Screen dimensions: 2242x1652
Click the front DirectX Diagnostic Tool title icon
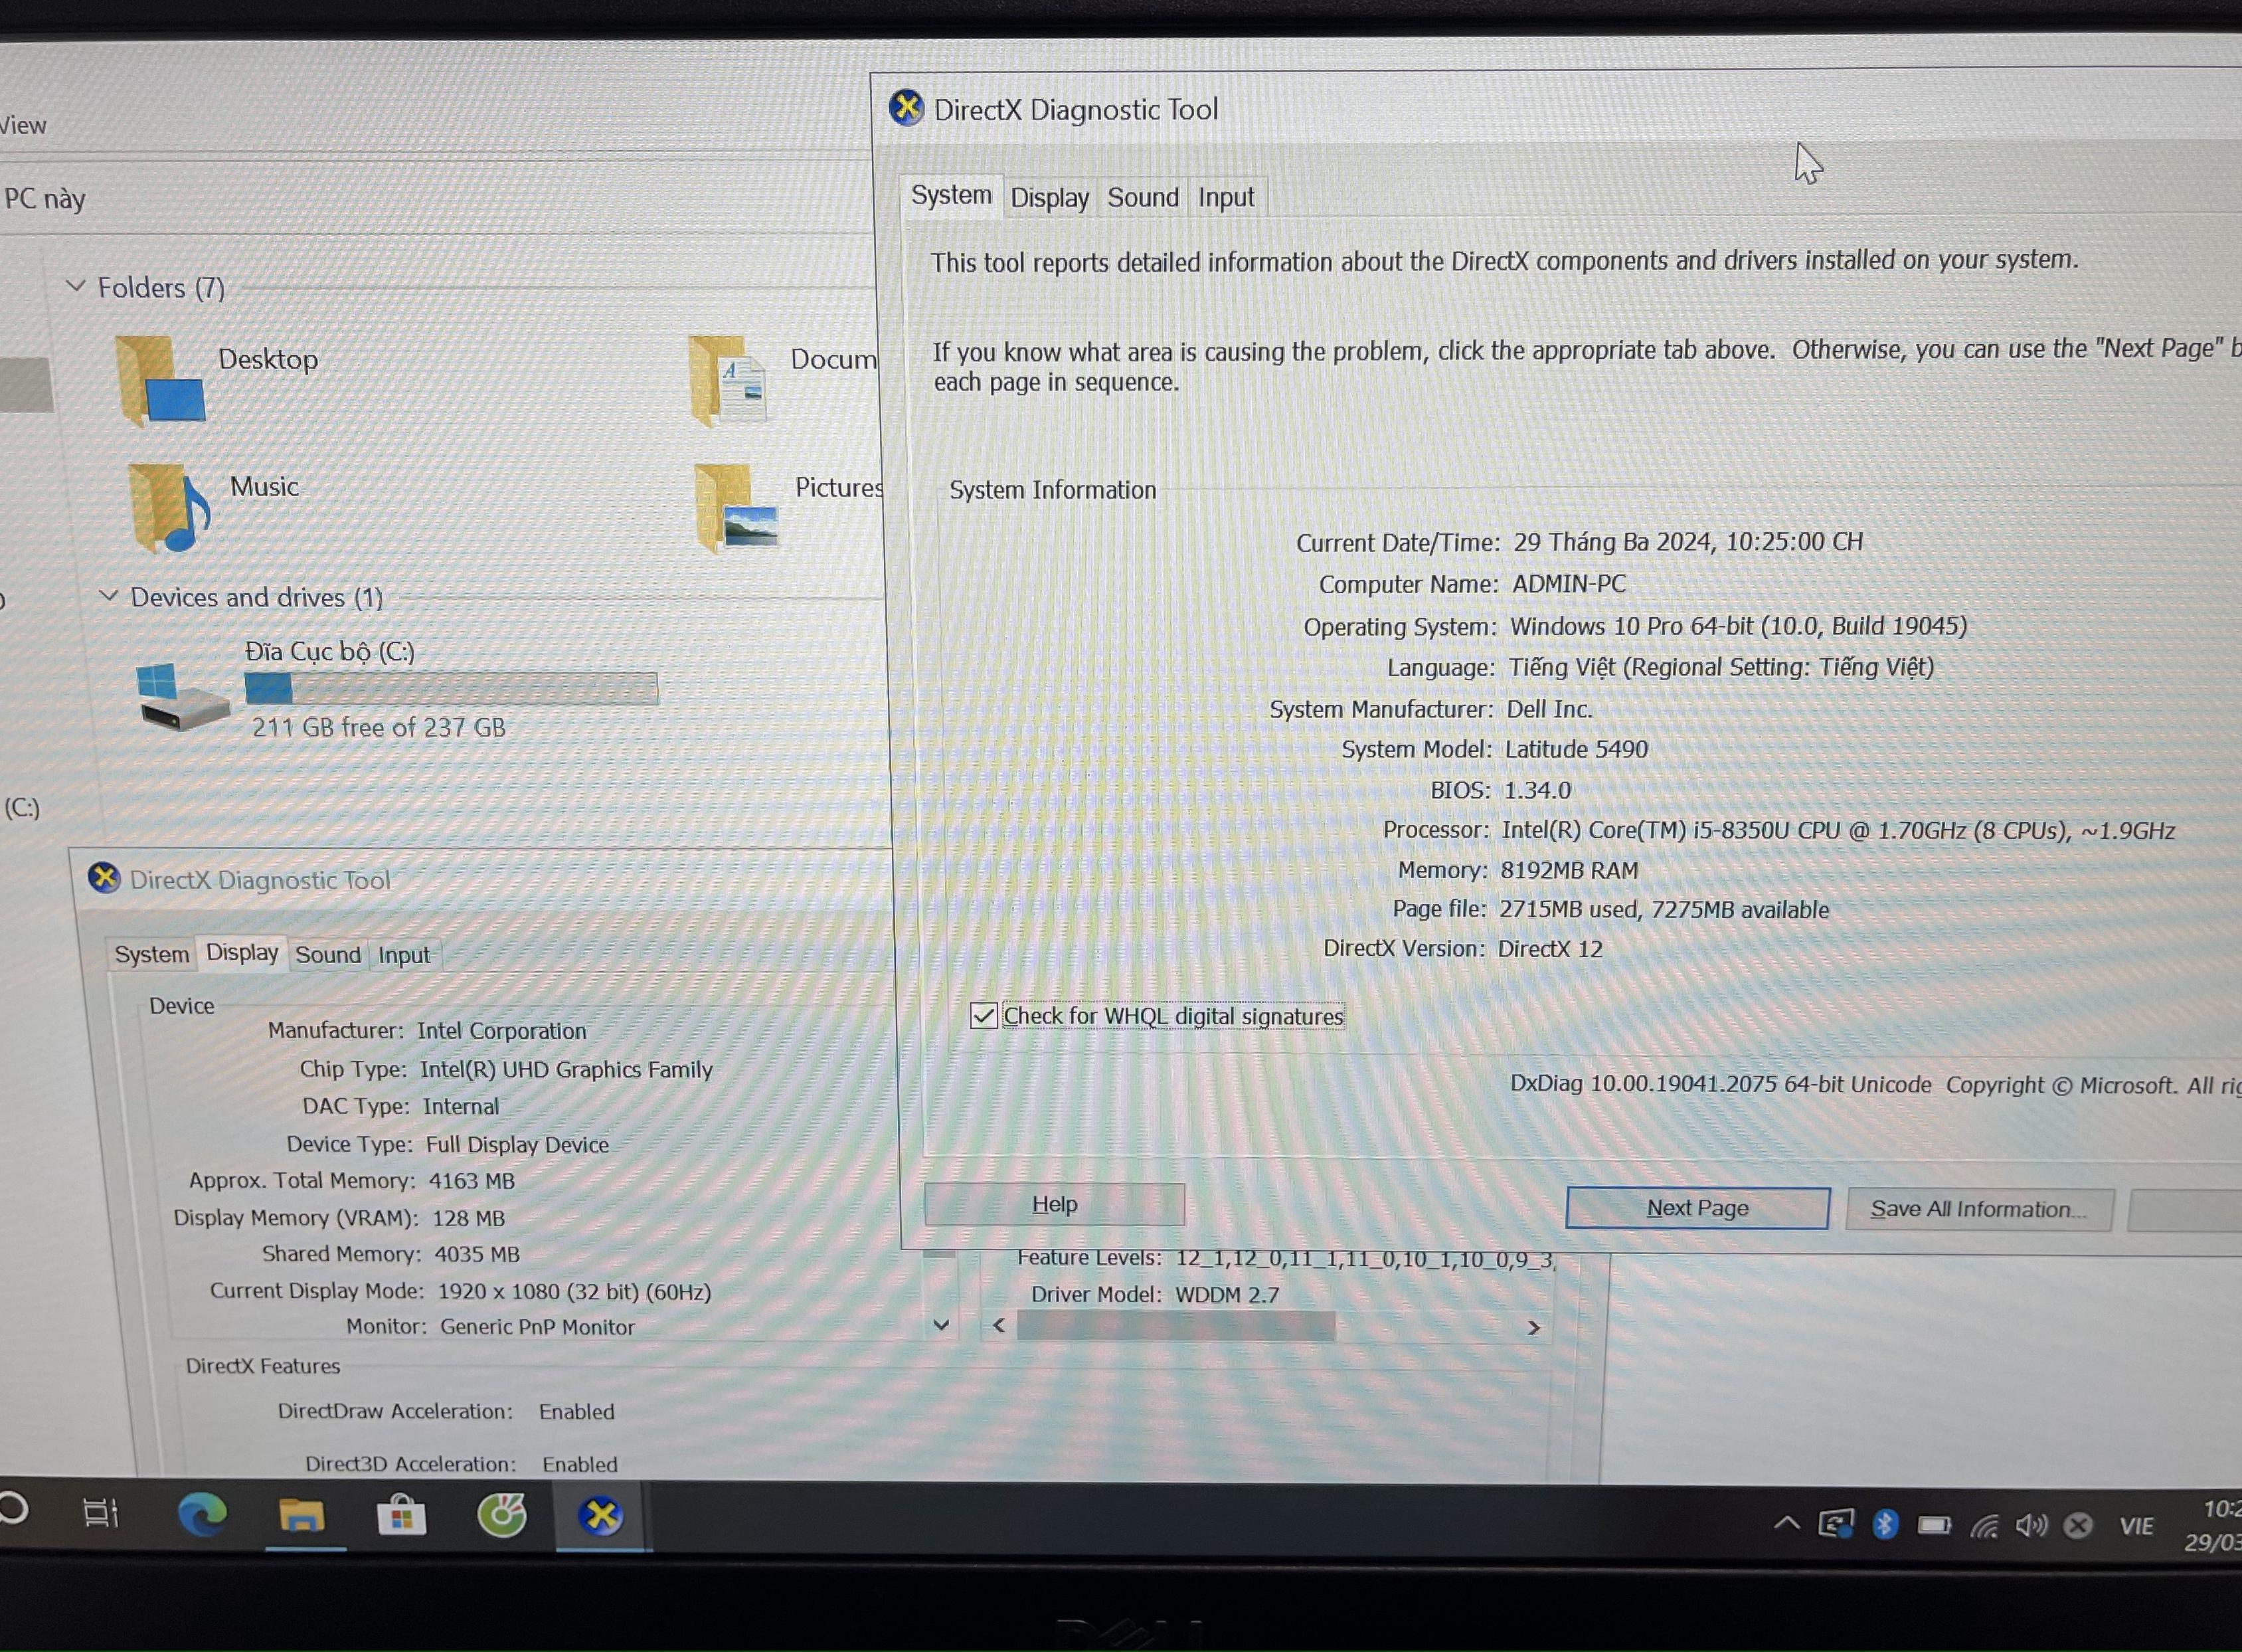906,107
